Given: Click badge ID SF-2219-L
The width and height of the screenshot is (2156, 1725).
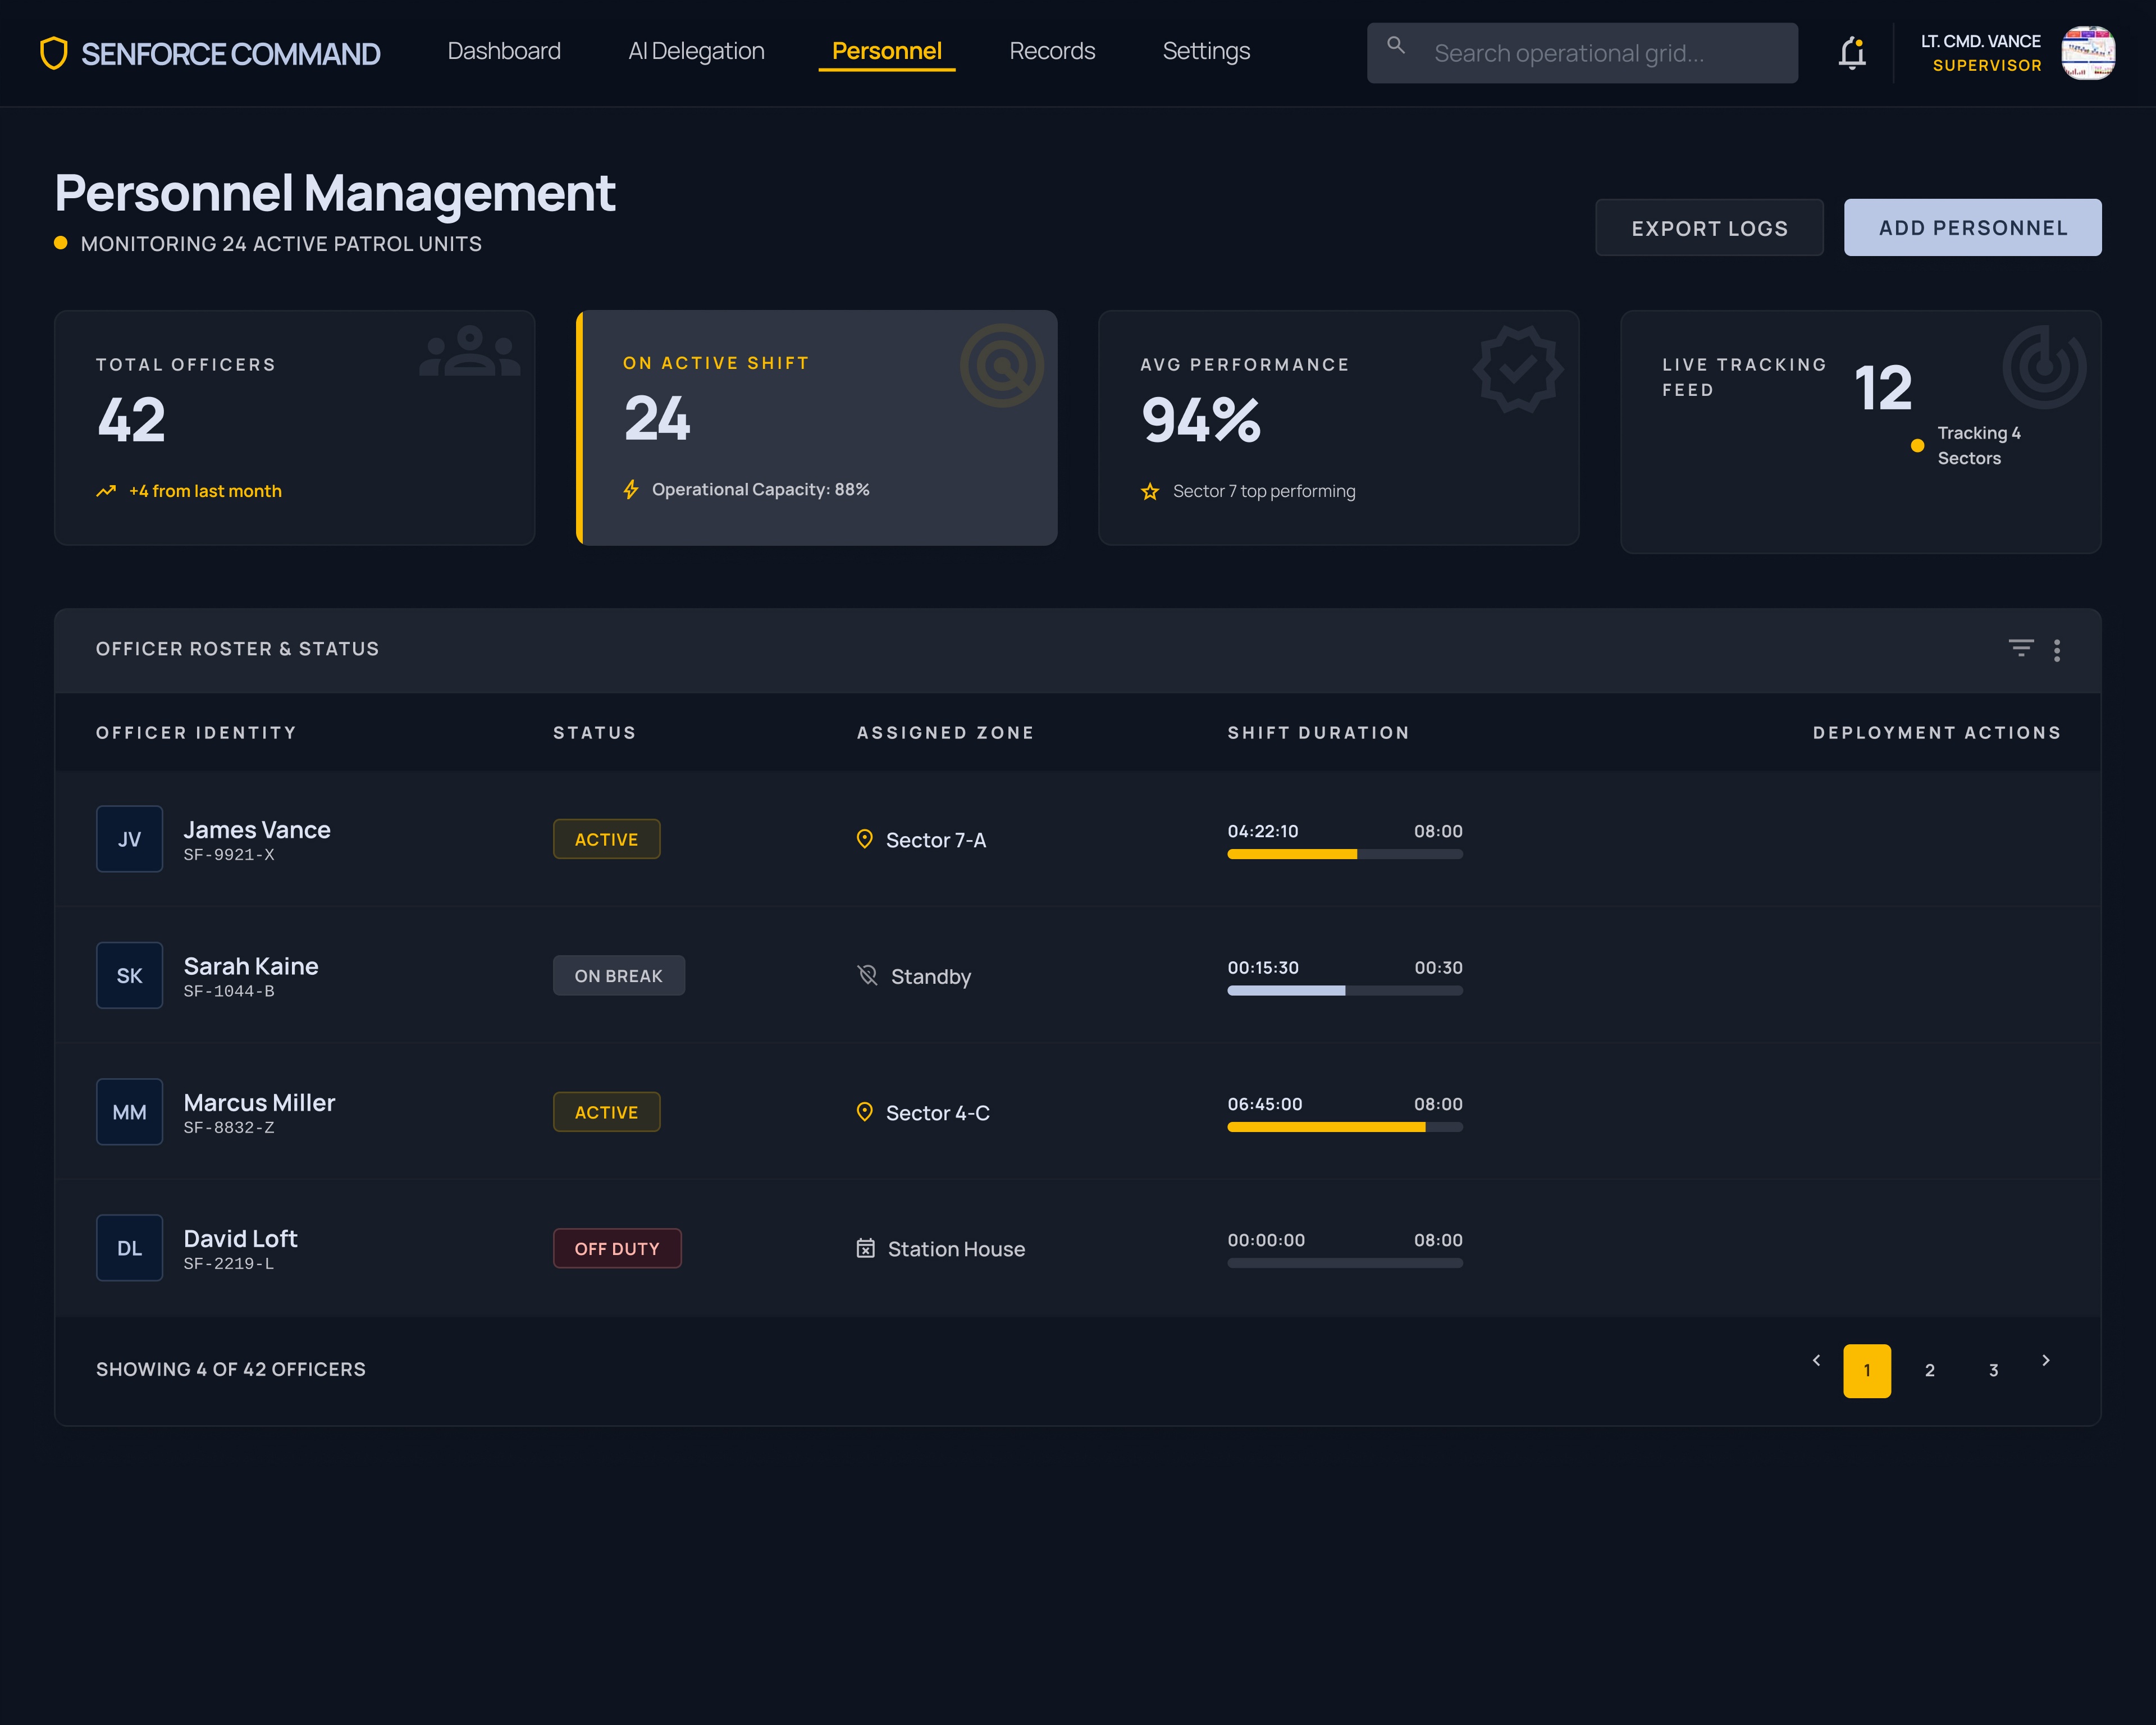Looking at the screenshot, I should coord(229,1264).
